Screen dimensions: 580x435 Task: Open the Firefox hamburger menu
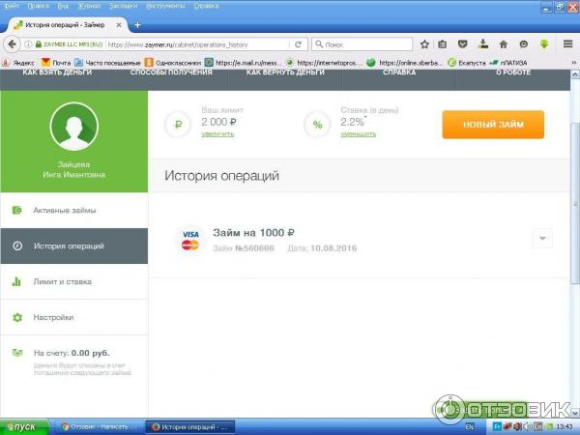tap(566, 43)
